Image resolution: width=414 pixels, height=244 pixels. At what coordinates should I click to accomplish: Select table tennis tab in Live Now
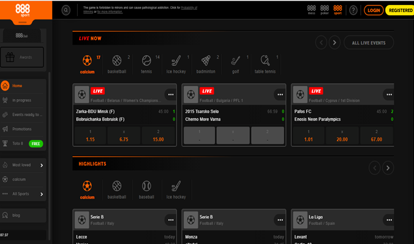tap(265, 64)
